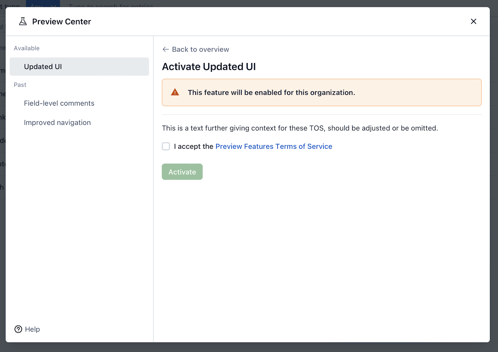Click the Preview Center title text
The width and height of the screenshot is (498, 352).
61,21
